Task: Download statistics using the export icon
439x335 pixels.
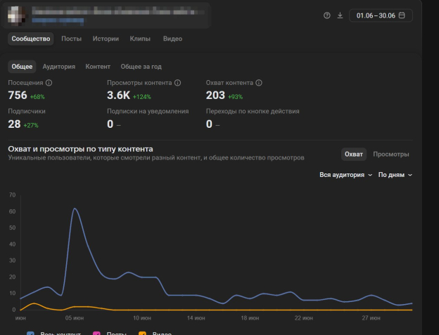Action: coord(340,15)
